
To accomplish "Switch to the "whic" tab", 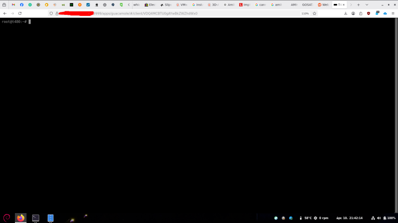I will [x=136, y=4].
